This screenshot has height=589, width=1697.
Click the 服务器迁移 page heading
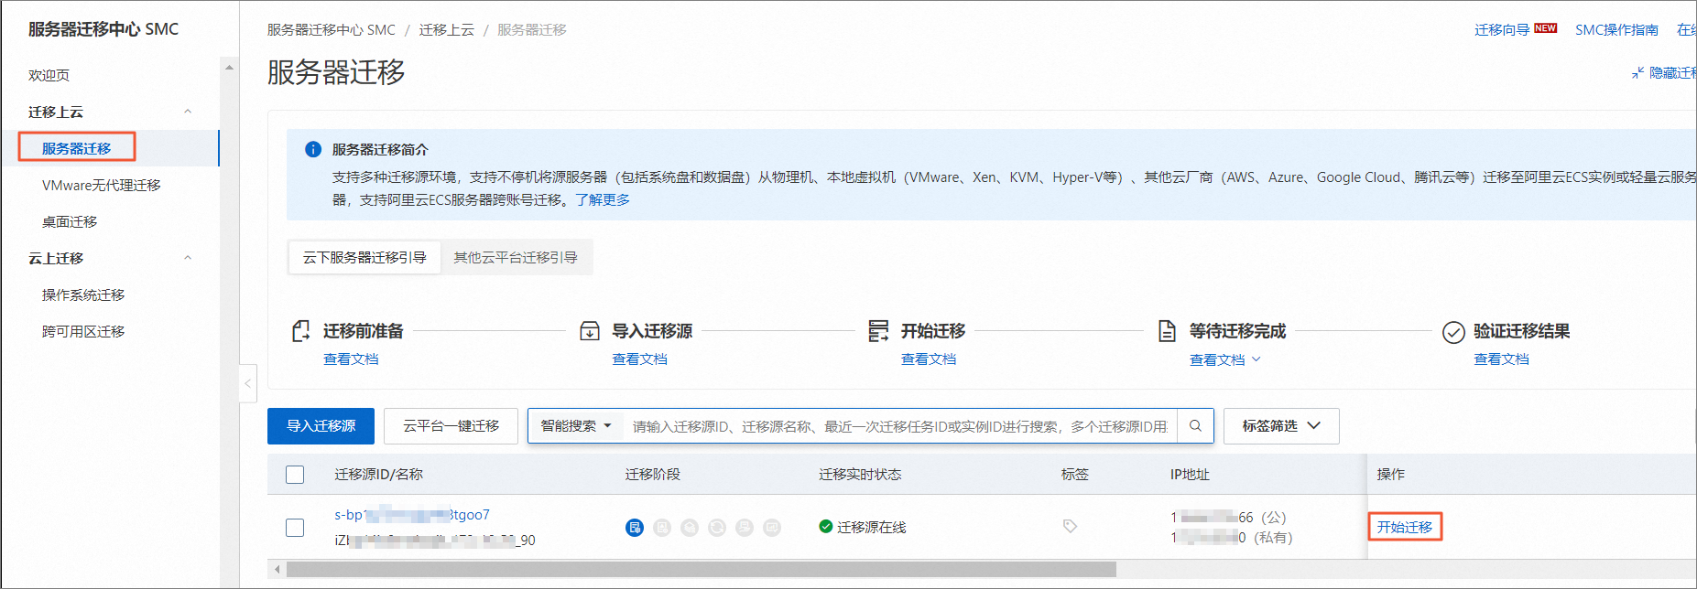pos(335,72)
